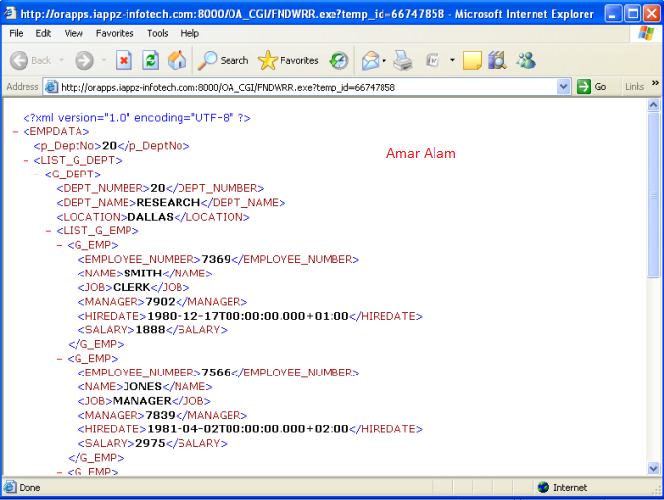Click the name value SMITH
Image resolution: width=664 pixels, height=500 pixels.
coord(143,274)
